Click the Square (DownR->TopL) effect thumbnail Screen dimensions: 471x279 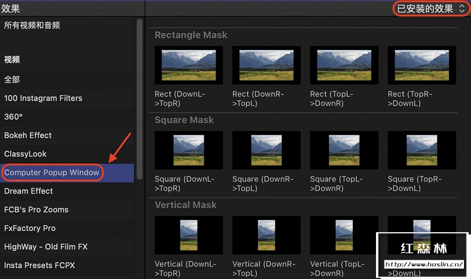coord(266,151)
